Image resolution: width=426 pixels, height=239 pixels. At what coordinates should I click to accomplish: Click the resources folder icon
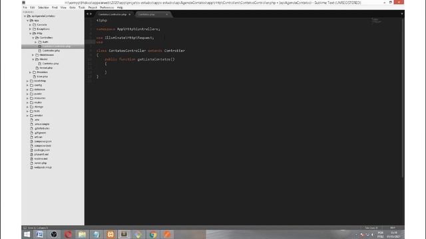tap(31, 98)
